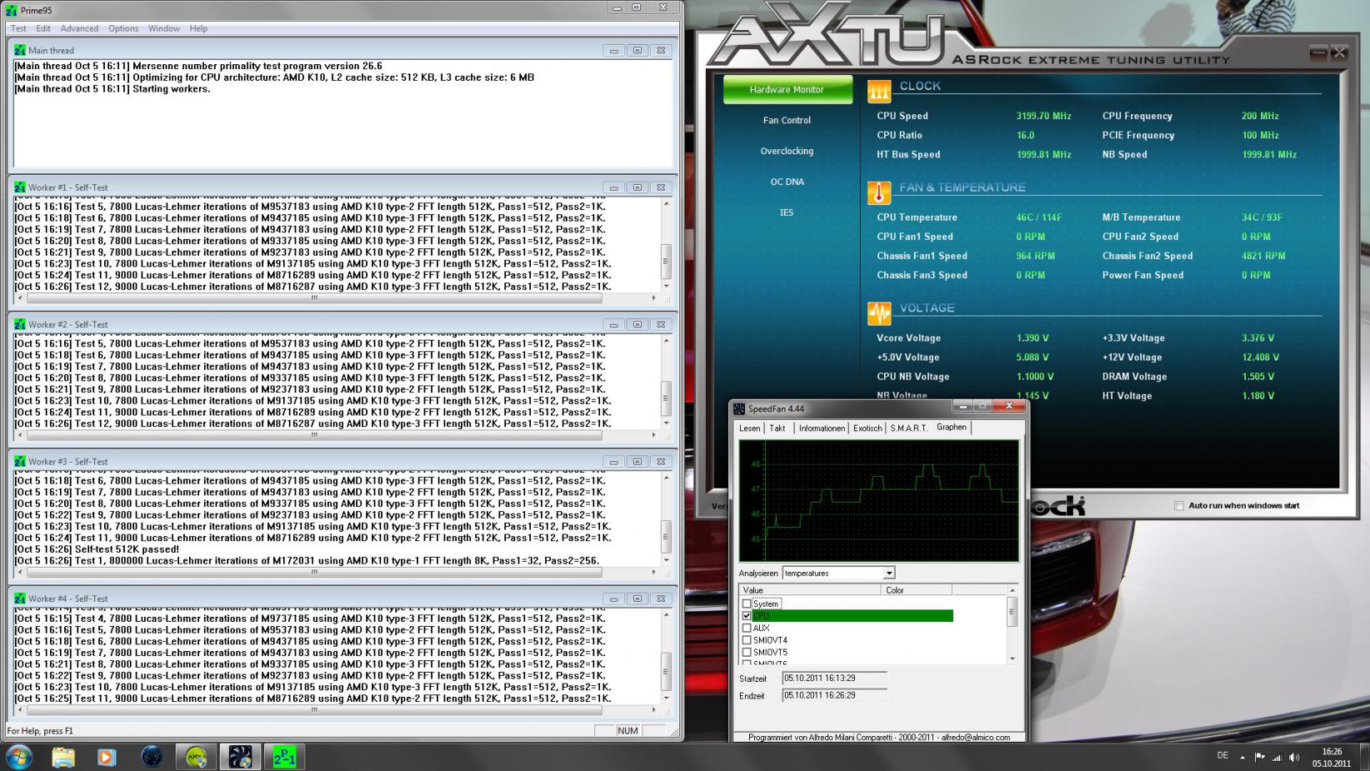
Task: Click Worker #3 horizontal scroll-right arrow
Action: (654, 572)
